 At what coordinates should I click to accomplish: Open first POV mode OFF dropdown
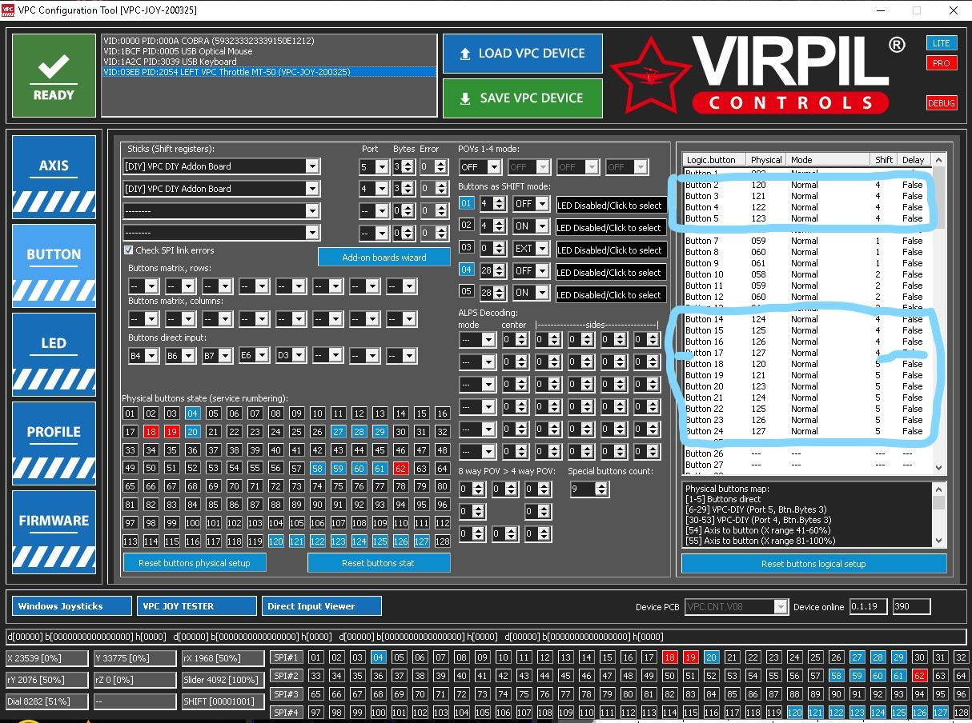click(494, 167)
